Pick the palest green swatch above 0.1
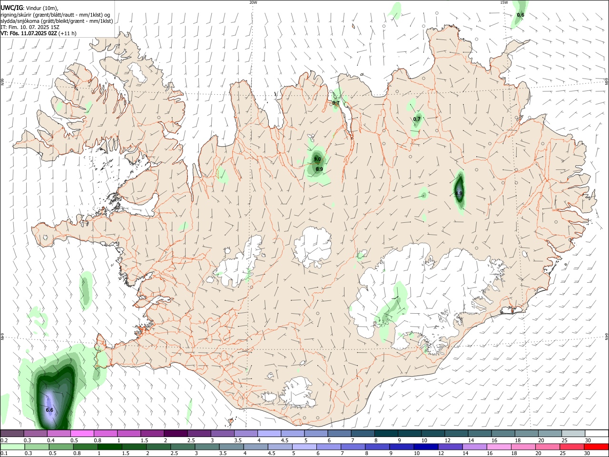Image resolution: width=609 pixels, height=457 pixels. tap(12, 447)
